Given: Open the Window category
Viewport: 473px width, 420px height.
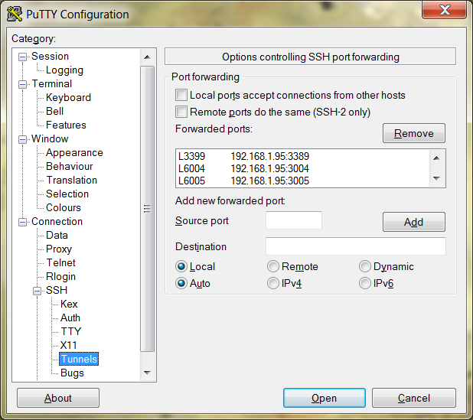Looking at the screenshot, I should point(50,138).
